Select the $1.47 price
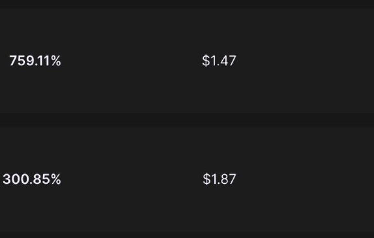The height and width of the screenshot is (238, 374). coord(219,60)
